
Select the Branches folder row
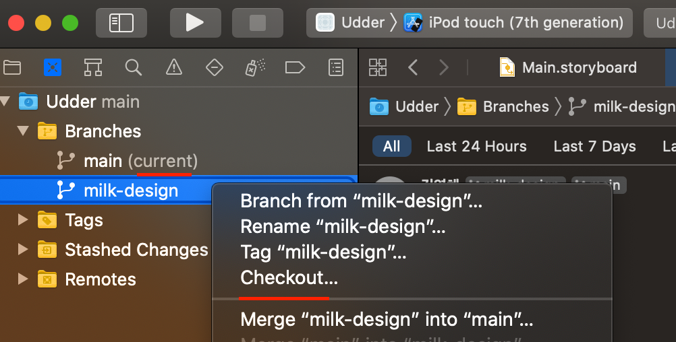(179, 131)
